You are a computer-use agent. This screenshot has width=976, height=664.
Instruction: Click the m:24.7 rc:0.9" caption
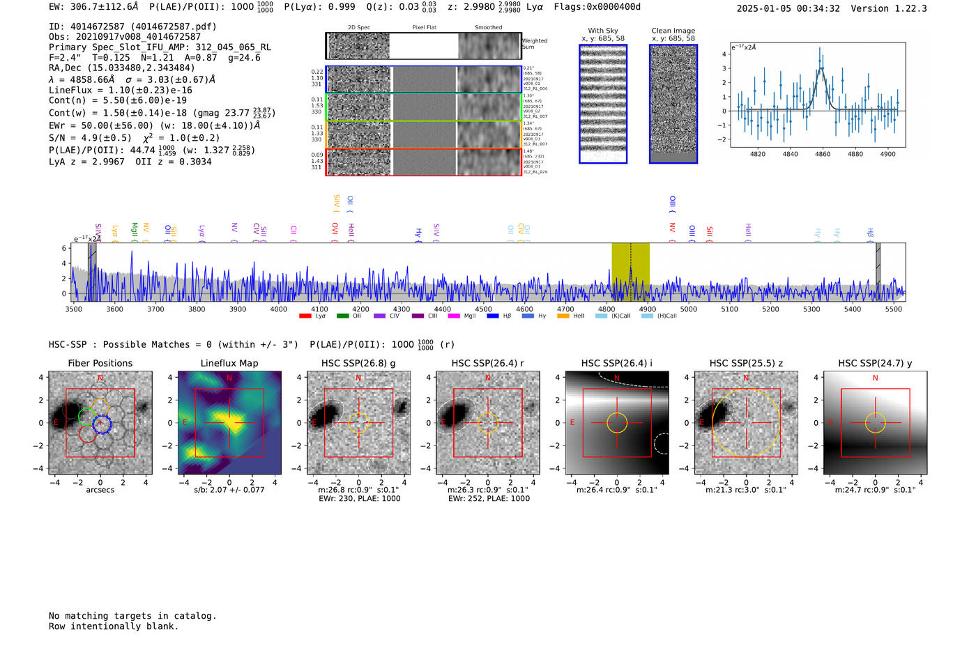pos(876,490)
